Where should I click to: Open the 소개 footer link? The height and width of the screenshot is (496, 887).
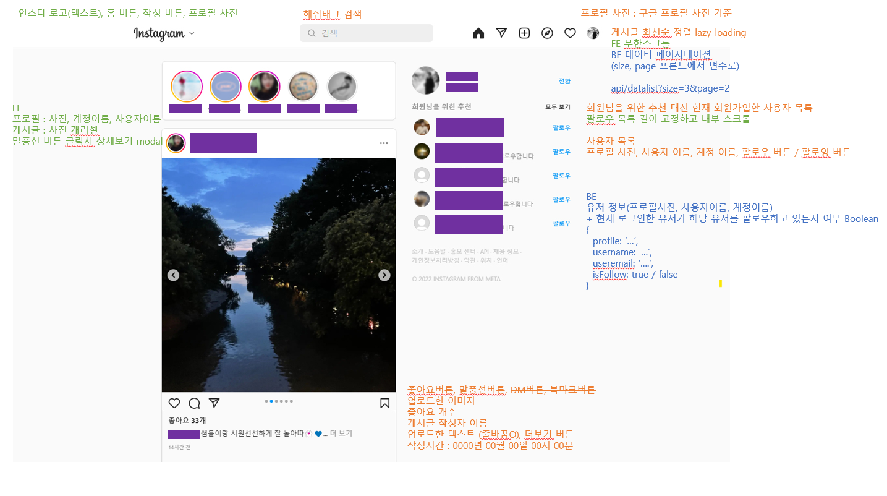coord(418,252)
